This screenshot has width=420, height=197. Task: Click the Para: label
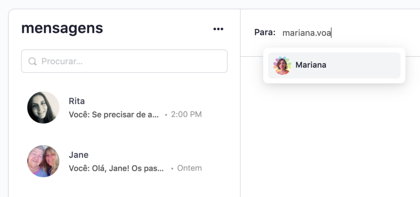(x=265, y=33)
